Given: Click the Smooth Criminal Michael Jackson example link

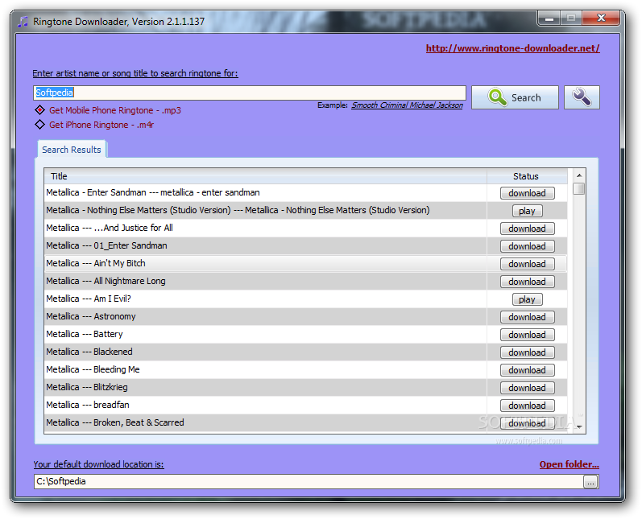Looking at the screenshot, I should (x=407, y=105).
